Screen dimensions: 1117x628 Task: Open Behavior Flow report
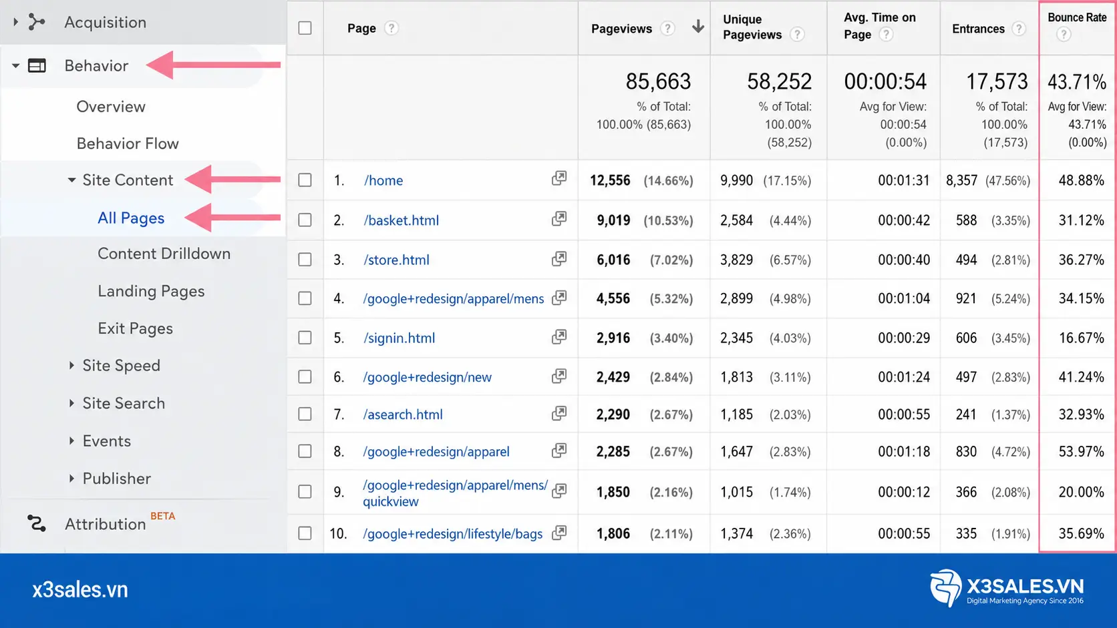(x=128, y=143)
